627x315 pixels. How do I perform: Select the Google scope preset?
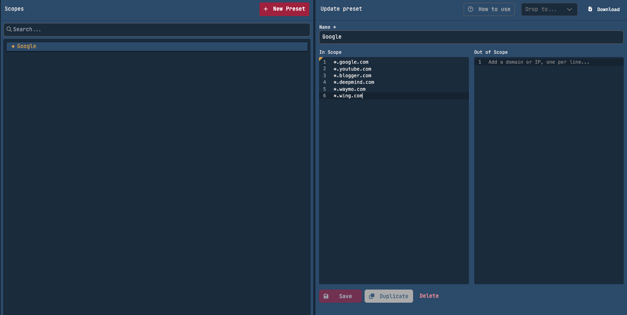click(x=157, y=46)
